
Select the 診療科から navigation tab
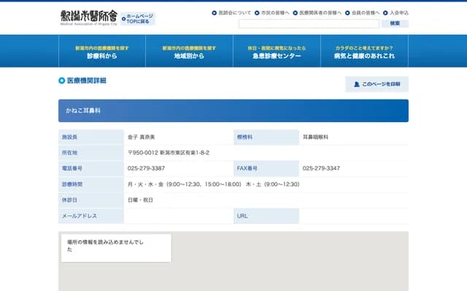click(101, 51)
